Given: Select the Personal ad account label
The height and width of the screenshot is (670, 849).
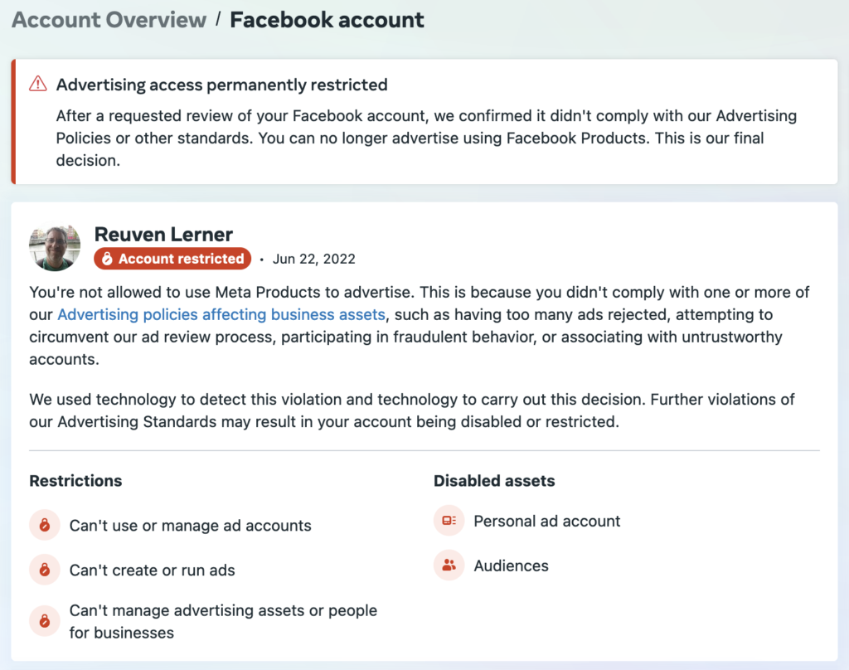Looking at the screenshot, I should tap(546, 521).
